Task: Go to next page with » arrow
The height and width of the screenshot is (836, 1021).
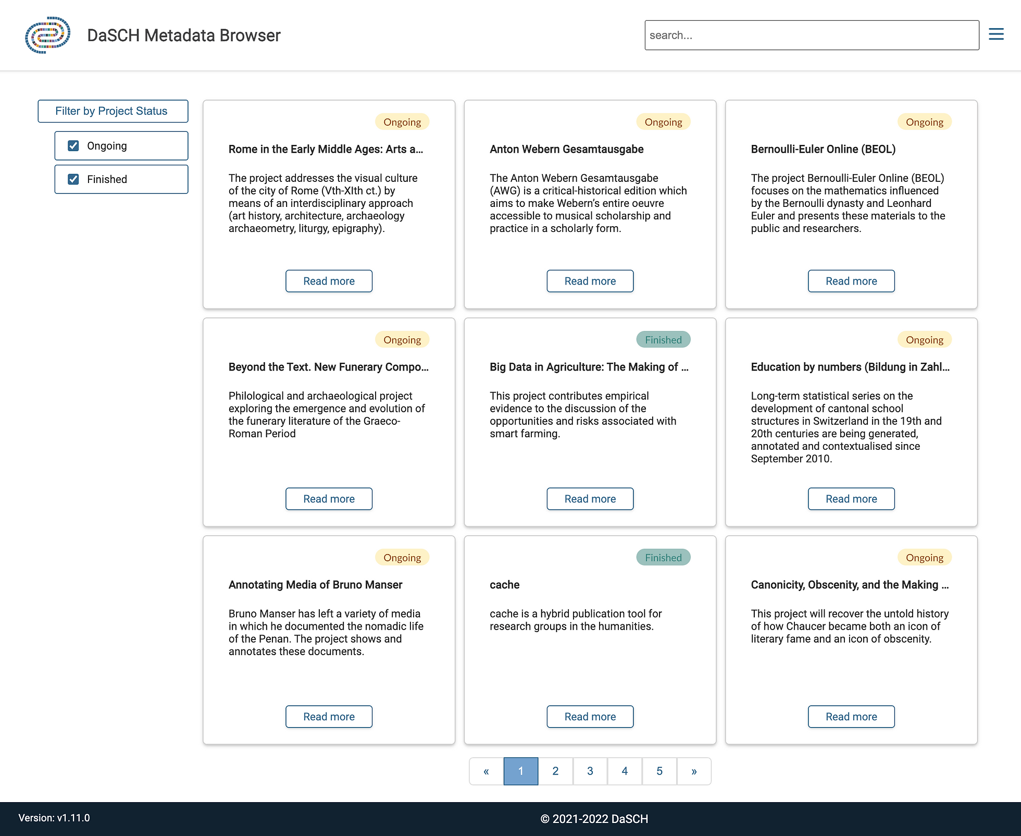Action: 694,771
